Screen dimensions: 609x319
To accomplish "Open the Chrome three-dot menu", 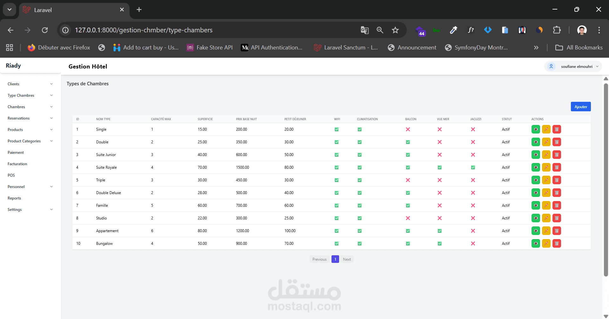I will [x=599, y=30].
